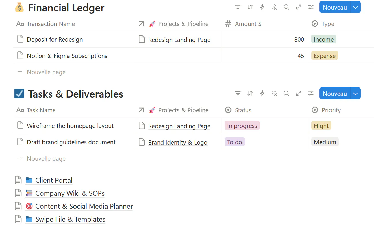Open view settings for Tasks & Deliverables
The image size is (374, 228).
[311, 93]
